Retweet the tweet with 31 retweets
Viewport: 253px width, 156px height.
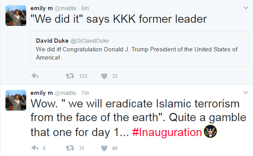(x=70, y=148)
